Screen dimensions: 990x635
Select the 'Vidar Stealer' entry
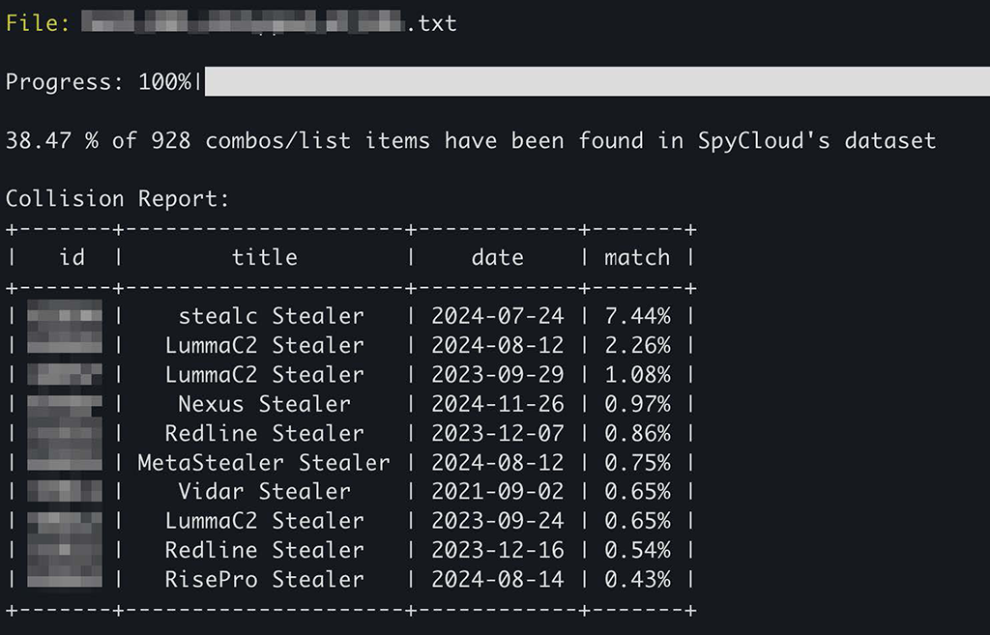point(264,491)
